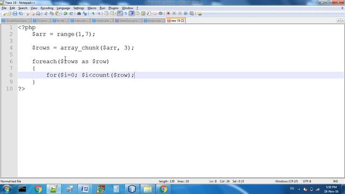This screenshot has width=345, height=194.
Task: Open Command Prompt from the taskbar
Action: click(x=22, y=189)
